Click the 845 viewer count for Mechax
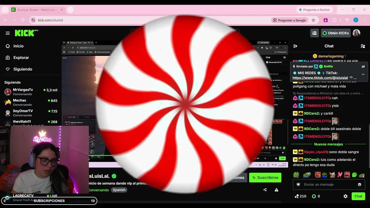Image resolution: width=370 pixels, height=208 pixels. 53,101
